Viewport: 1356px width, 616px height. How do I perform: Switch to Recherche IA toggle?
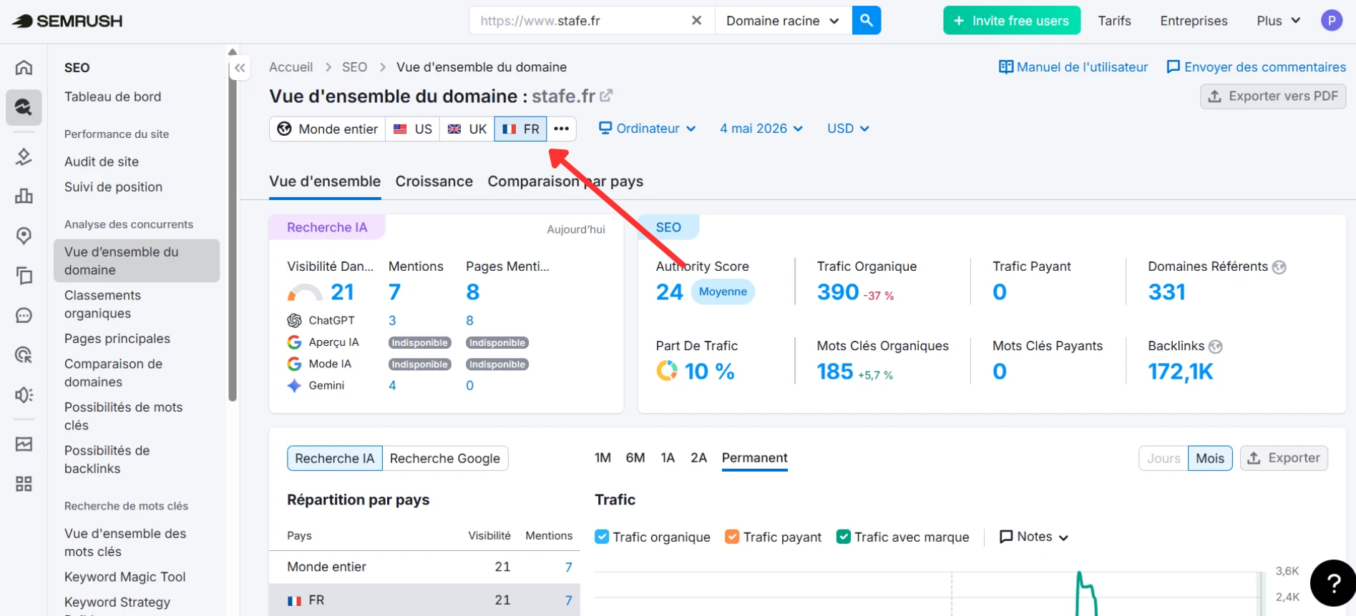coord(335,458)
